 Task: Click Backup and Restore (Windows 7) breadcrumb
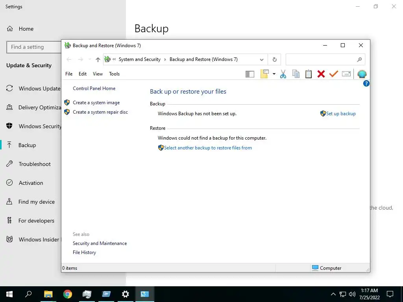[x=203, y=60]
